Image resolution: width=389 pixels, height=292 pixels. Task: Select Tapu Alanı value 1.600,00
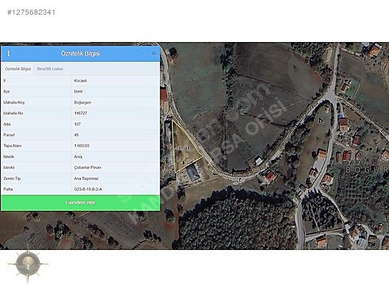(x=82, y=146)
